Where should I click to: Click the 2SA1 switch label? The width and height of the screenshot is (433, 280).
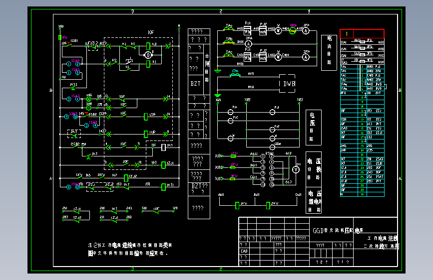270,153
